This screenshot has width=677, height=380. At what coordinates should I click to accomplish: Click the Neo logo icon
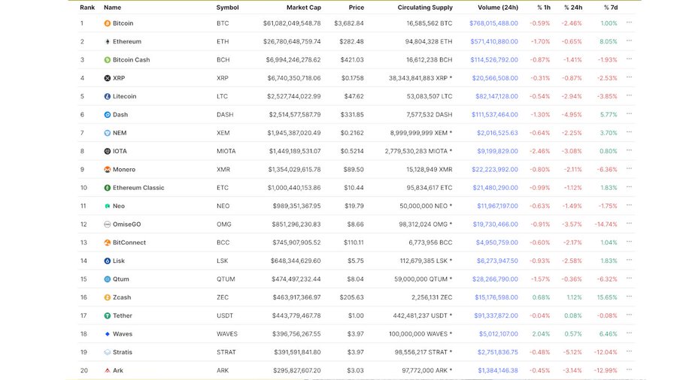click(x=107, y=206)
